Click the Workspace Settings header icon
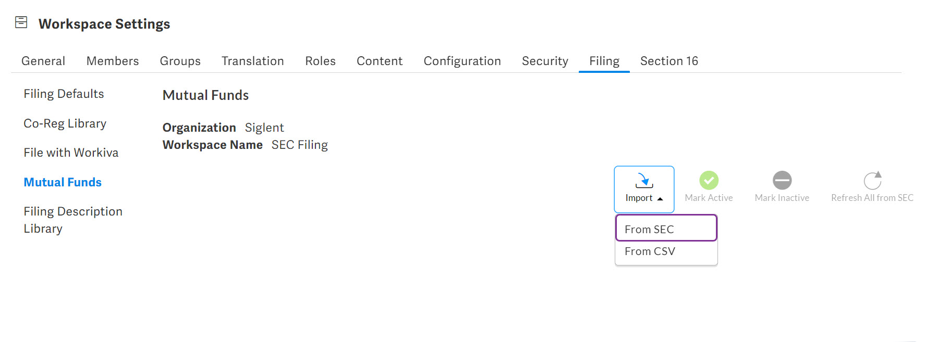Viewport: 925px width, 342px height. 21,22
